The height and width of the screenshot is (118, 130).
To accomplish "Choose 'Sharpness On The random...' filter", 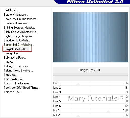I will (21, 19).
